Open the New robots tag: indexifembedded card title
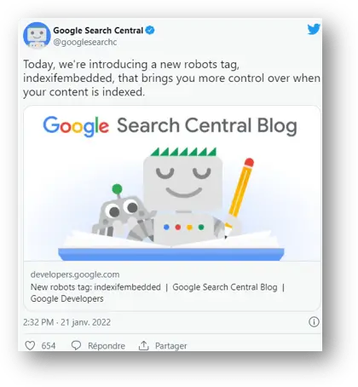This screenshot has width=358, height=387. pyautogui.click(x=95, y=287)
